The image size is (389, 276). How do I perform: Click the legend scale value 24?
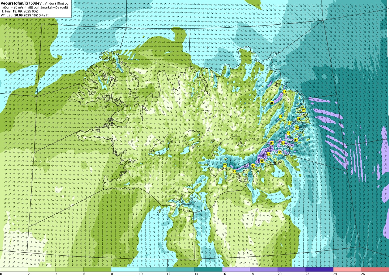[x=335, y=274]
